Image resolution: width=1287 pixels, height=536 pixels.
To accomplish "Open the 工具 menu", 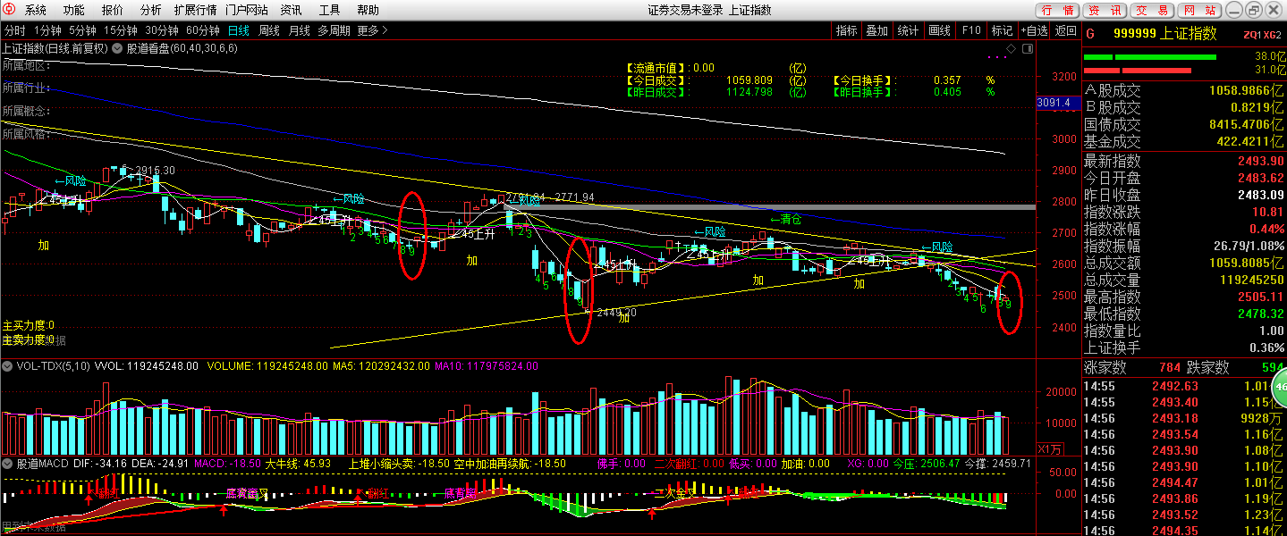I will click(329, 10).
